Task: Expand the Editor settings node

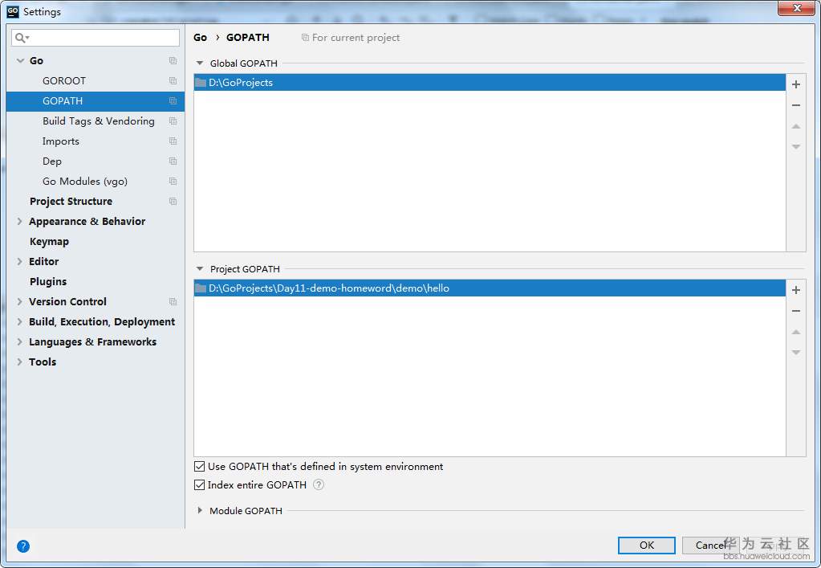Action: (20, 261)
